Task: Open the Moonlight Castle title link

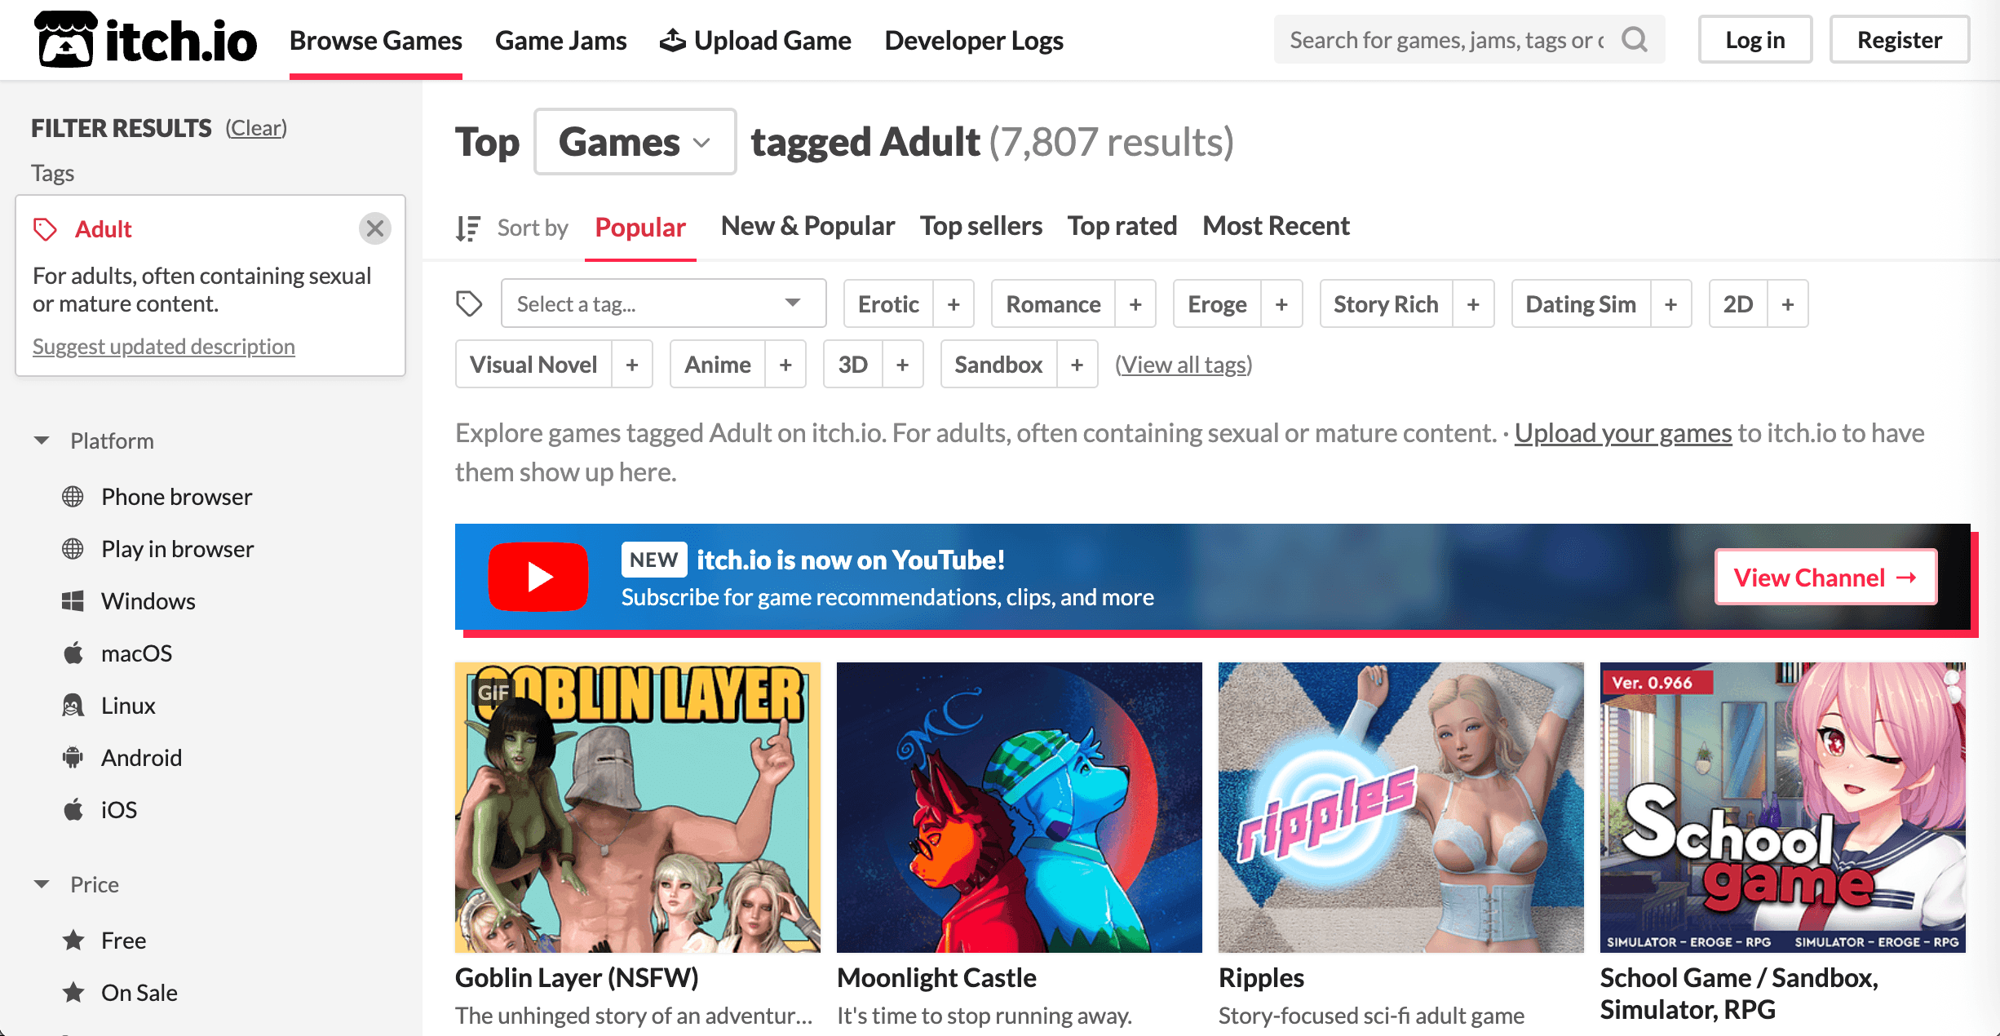Action: point(936,977)
